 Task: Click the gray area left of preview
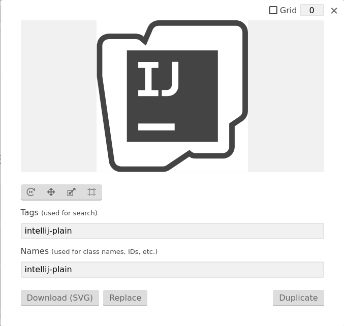pos(58,96)
